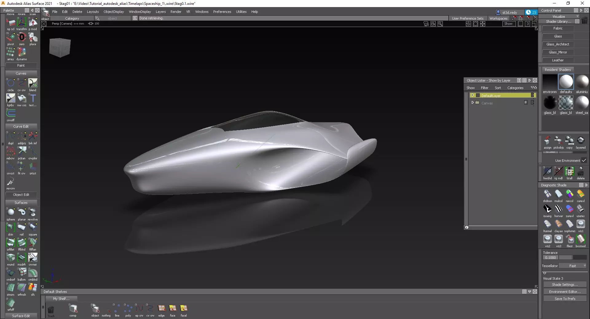Open the Environment Editor

coord(565,292)
